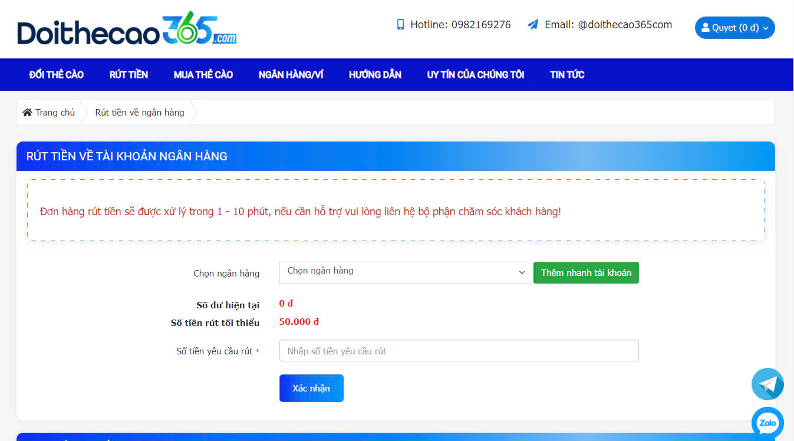The height and width of the screenshot is (441, 794).
Task: Click the Xác nhận button
Action: [x=311, y=388]
